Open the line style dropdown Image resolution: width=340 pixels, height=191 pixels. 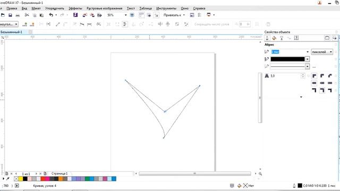307,66
